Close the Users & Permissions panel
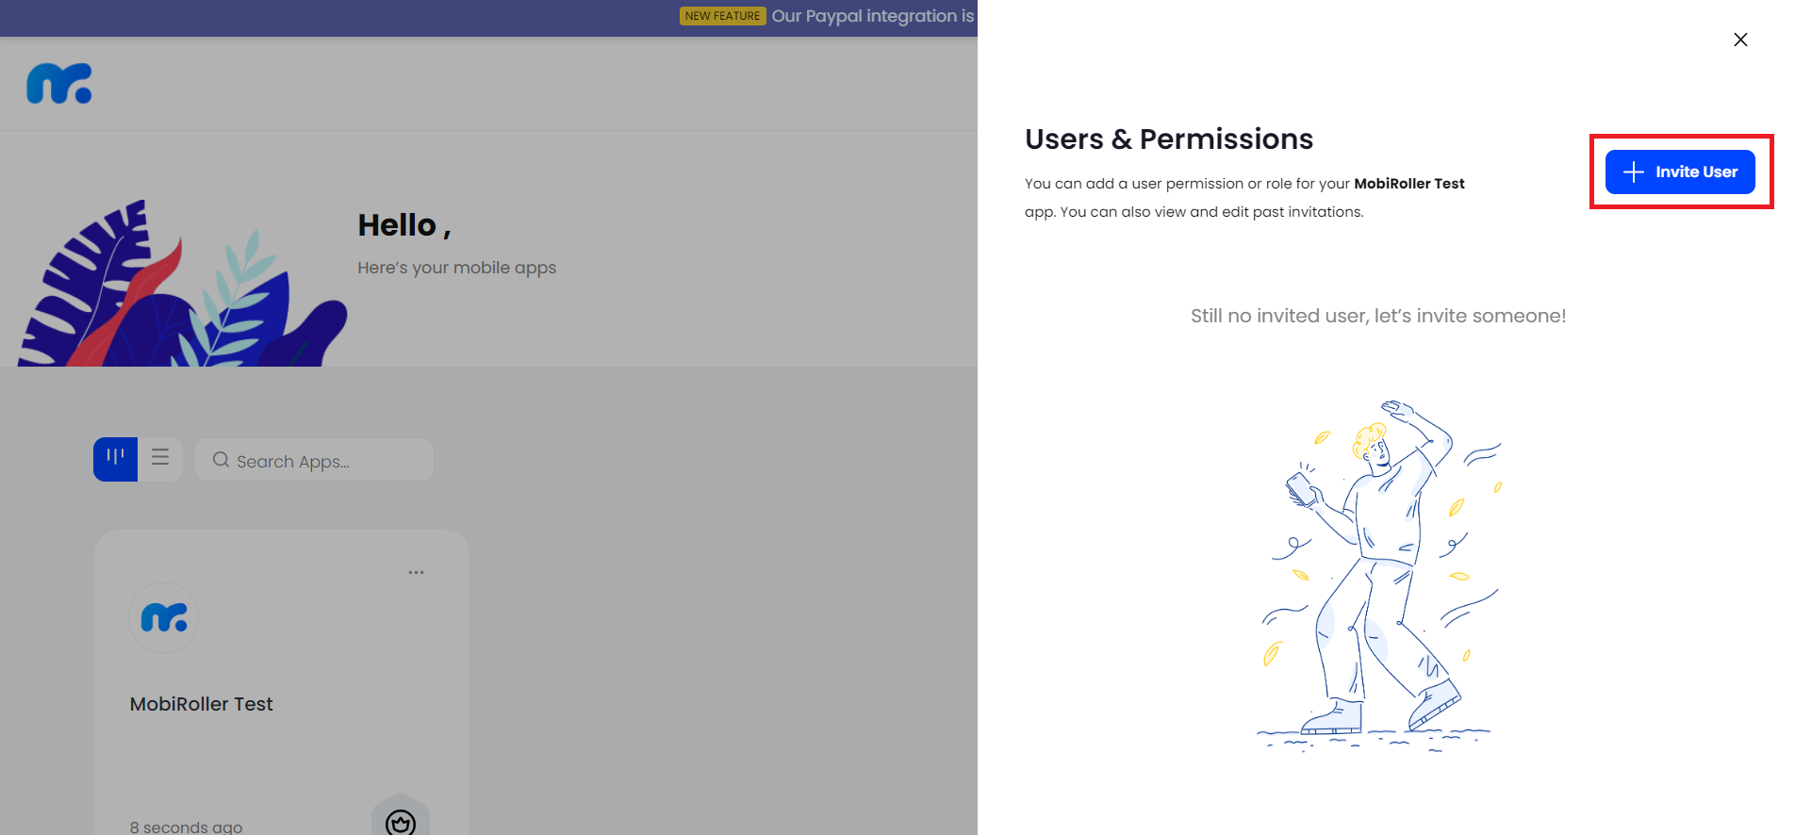The height and width of the screenshot is (835, 1795). click(1740, 40)
